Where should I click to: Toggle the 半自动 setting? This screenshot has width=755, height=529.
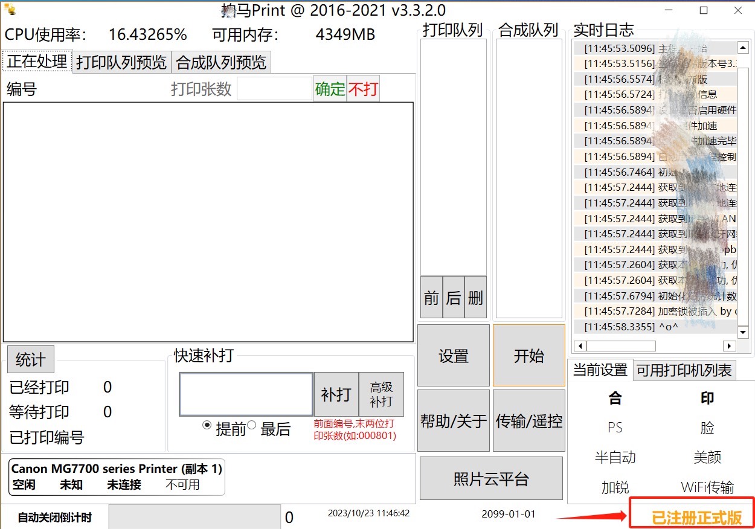pos(615,457)
